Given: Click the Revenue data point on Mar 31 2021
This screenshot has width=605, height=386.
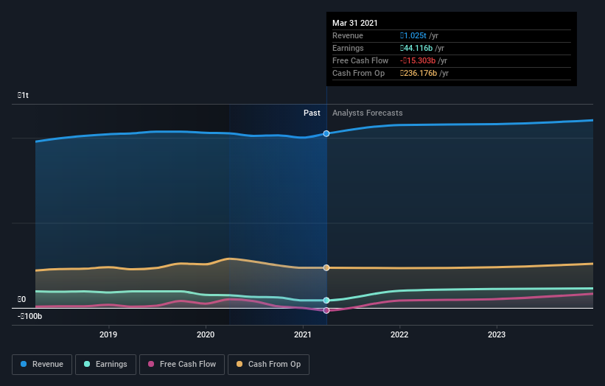Looking at the screenshot, I should (326, 133).
